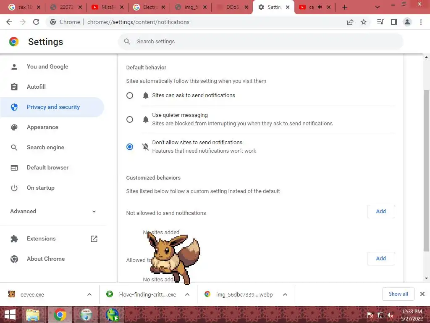Click the Eevee desktop pet sprite
Image resolution: width=430 pixels, height=323 pixels.
pos(174,258)
